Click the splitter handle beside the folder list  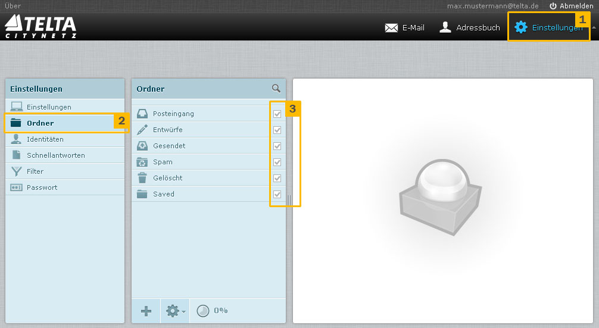point(289,201)
